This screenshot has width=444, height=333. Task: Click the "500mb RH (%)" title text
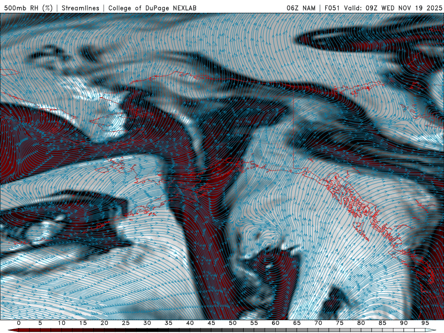(x=28, y=8)
